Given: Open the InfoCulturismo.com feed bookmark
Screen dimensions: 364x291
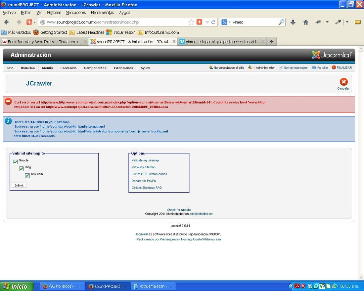Looking at the screenshot, I should click(158, 32).
